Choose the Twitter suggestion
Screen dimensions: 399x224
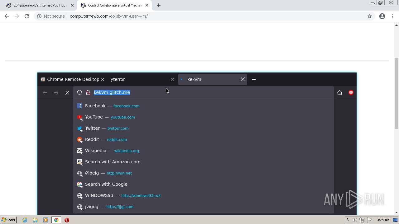tap(203, 128)
